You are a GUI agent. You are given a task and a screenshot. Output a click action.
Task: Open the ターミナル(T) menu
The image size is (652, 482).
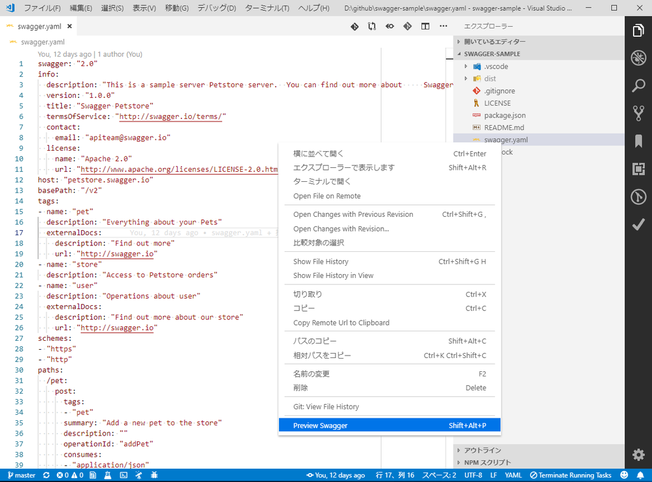(267, 8)
